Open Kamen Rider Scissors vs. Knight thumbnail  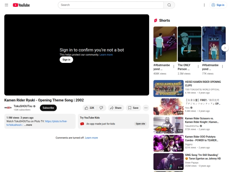(x=168, y=125)
